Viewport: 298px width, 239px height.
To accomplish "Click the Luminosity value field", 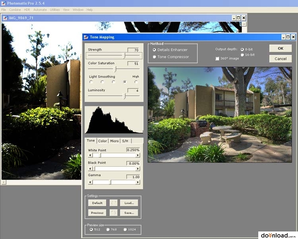I will pos(133,91).
